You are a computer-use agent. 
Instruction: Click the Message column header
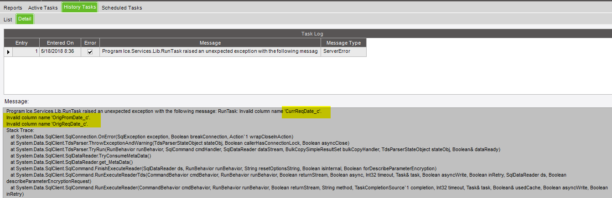point(210,43)
